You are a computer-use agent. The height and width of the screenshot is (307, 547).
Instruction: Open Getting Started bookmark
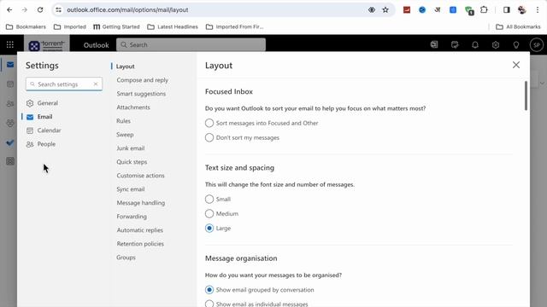pos(116,26)
